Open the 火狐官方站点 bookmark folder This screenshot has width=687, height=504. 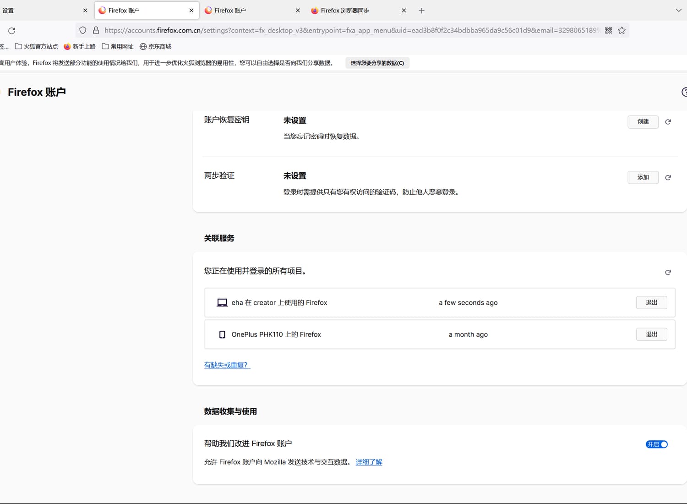point(37,46)
